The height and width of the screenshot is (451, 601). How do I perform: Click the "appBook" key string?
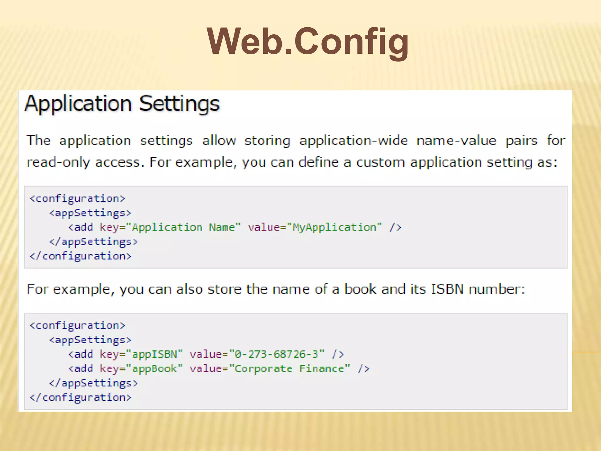click(x=154, y=368)
